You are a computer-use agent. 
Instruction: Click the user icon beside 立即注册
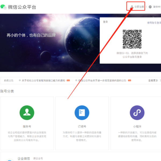[132, 7]
